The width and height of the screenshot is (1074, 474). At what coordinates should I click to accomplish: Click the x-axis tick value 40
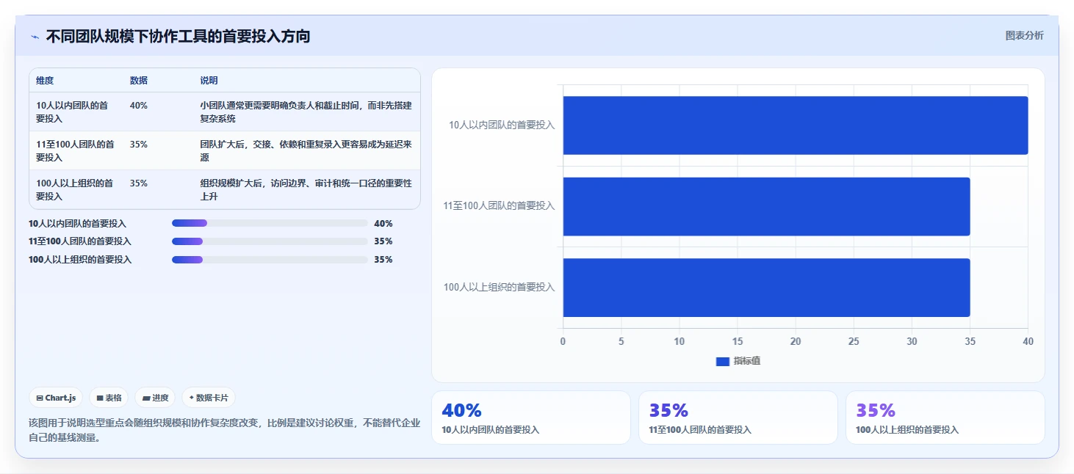point(1028,341)
